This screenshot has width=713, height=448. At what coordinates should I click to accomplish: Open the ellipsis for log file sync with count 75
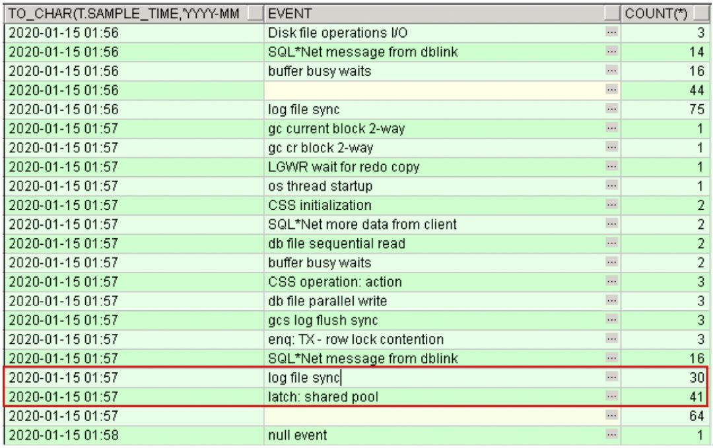point(611,109)
